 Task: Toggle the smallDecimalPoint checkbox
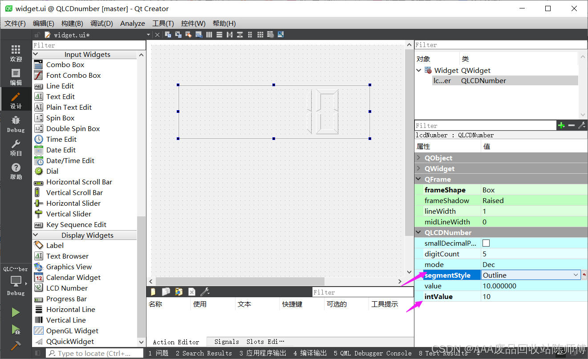click(x=486, y=243)
